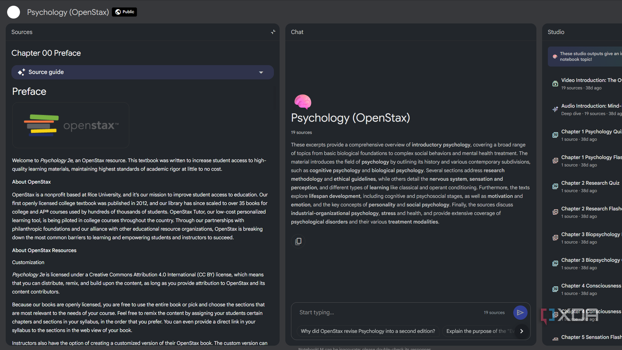Click the 'Preface' heading in the source text

click(29, 91)
